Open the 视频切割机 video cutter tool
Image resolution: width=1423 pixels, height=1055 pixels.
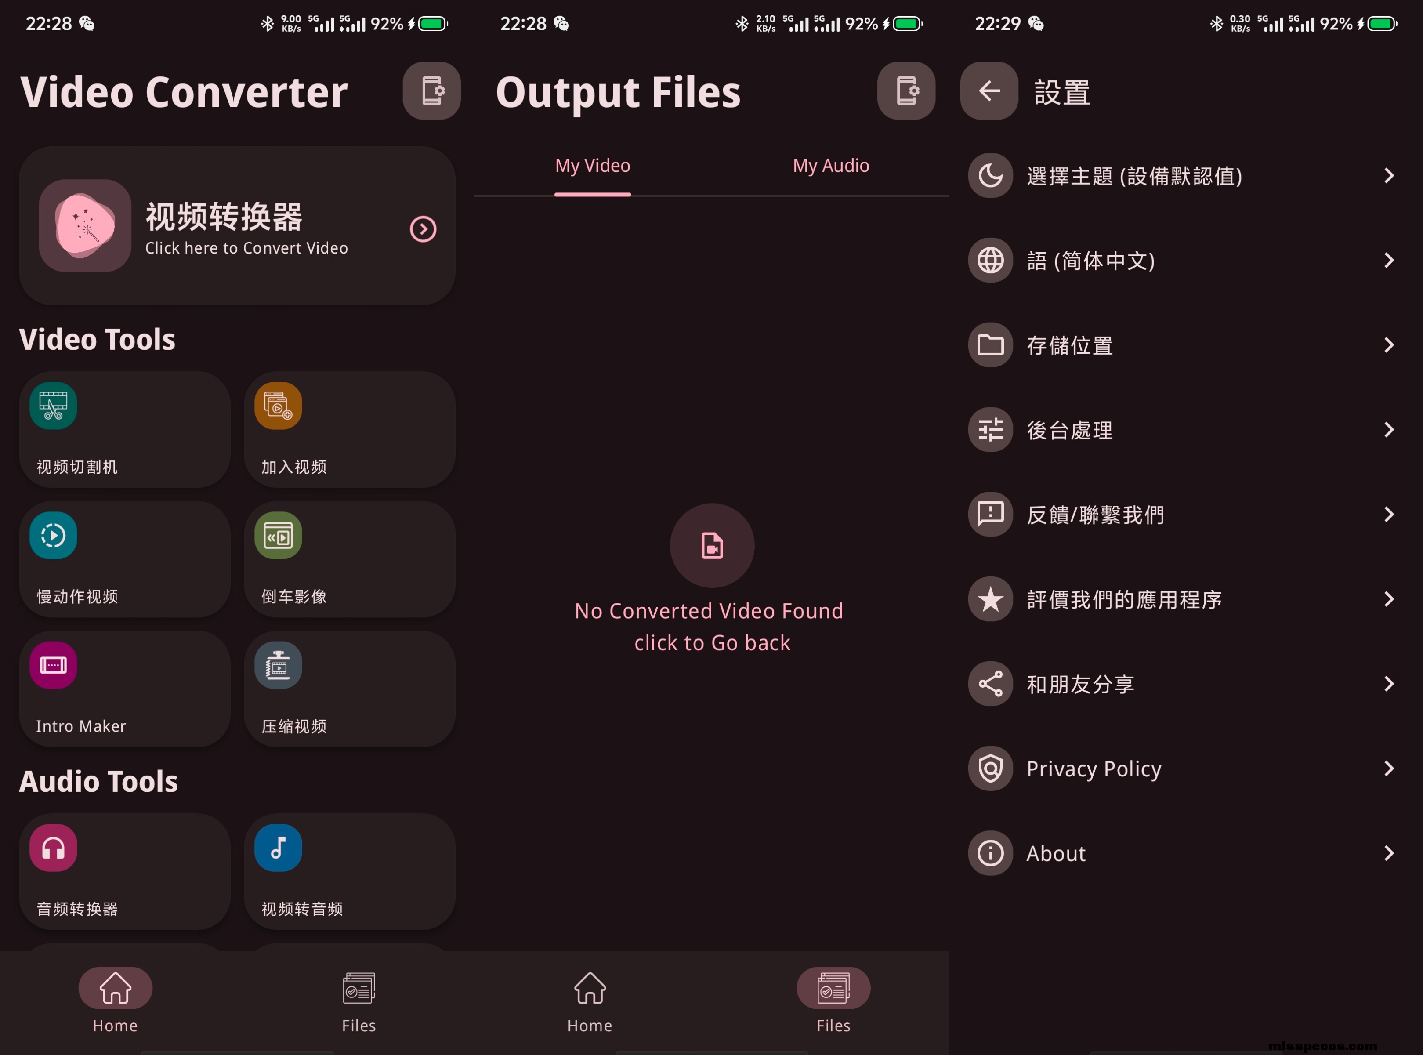click(124, 430)
